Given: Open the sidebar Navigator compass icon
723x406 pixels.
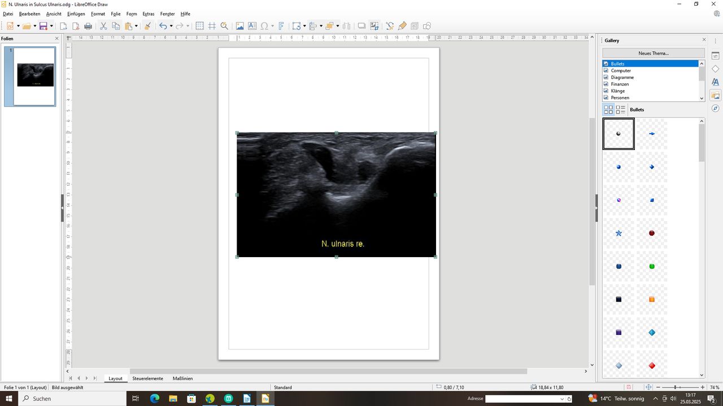Looking at the screenshot, I should point(715,108).
